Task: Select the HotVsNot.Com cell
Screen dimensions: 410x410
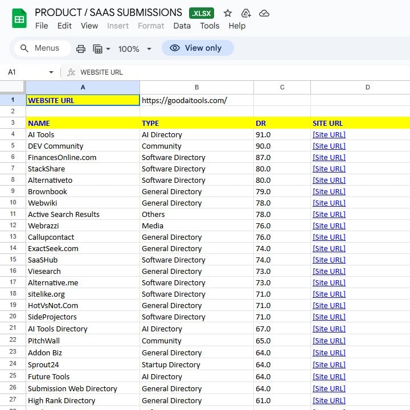Action: (83, 306)
